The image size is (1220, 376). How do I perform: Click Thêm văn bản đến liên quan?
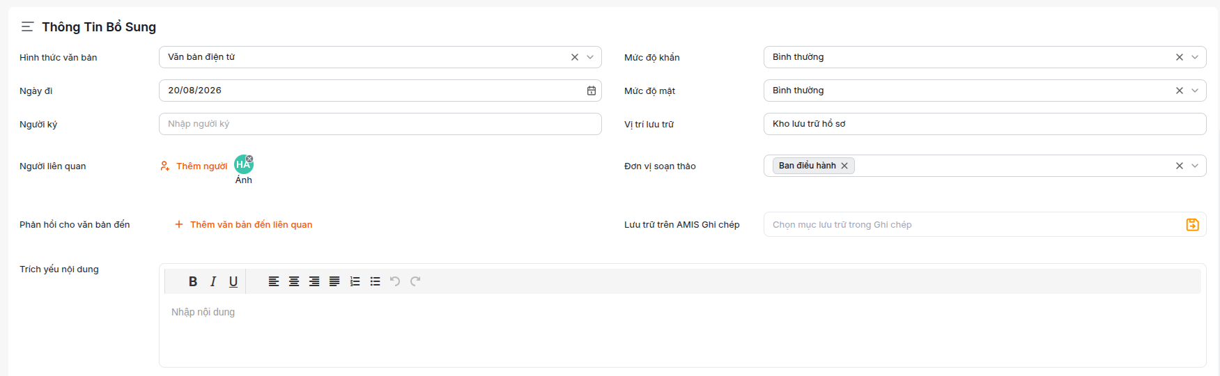(243, 224)
